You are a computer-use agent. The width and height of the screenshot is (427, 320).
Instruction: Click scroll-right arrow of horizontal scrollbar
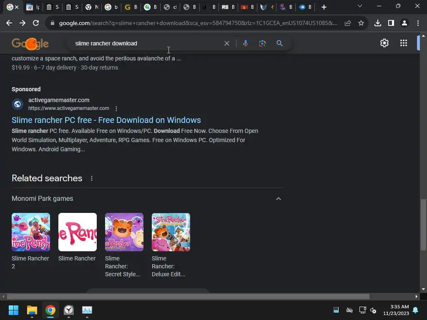(x=417, y=296)
